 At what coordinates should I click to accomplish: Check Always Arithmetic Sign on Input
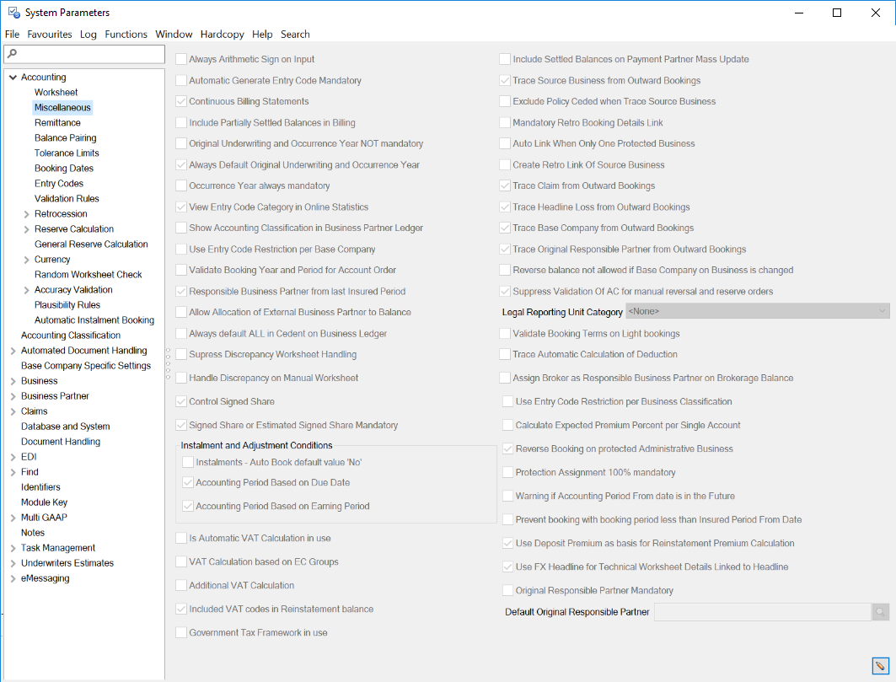coord(180,57)
